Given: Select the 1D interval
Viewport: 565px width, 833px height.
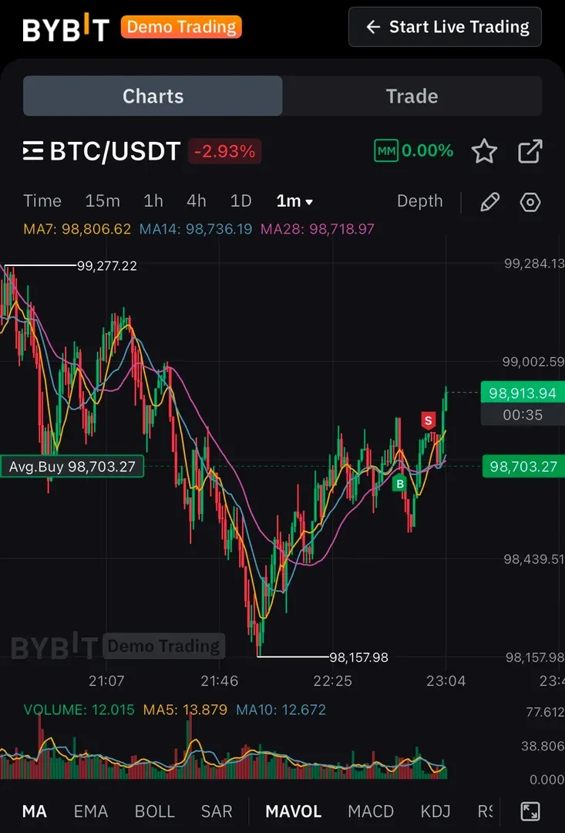Looking at the screenshot, I should [240, 201].
